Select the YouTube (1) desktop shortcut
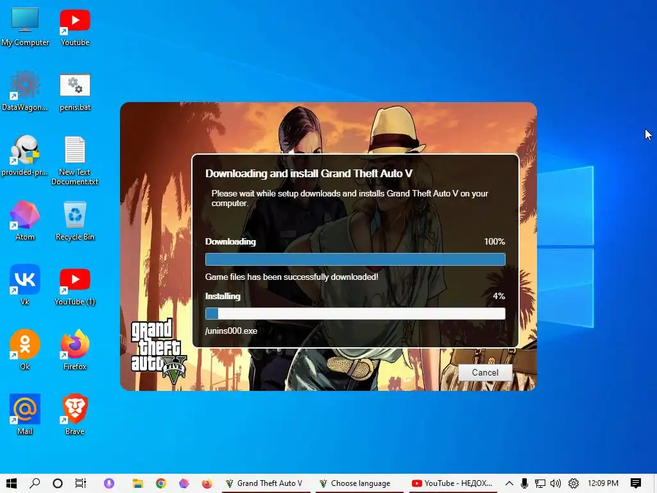 [75, 286]
